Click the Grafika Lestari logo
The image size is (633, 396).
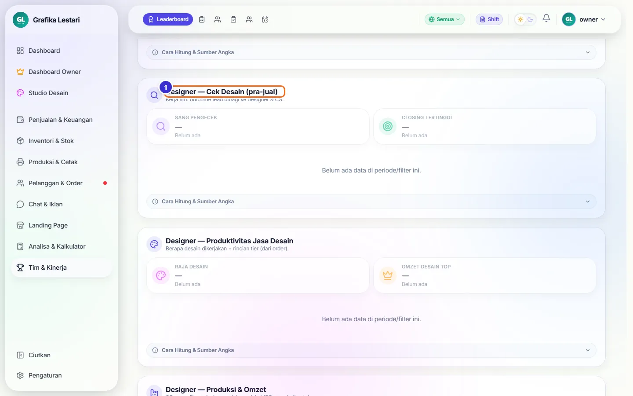point(21,20)
